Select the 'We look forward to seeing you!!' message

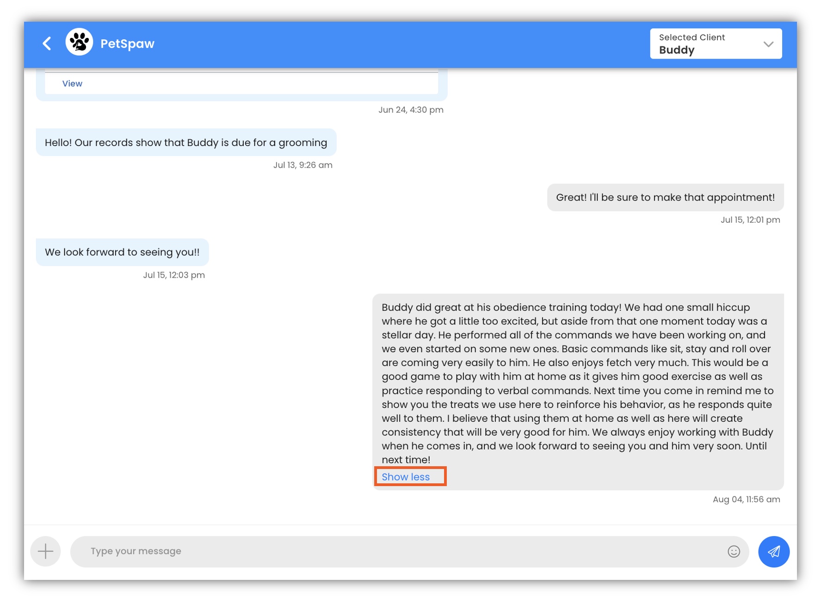point(122,252)
